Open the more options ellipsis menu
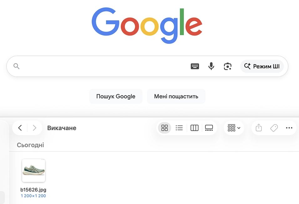 click(289, 128)
